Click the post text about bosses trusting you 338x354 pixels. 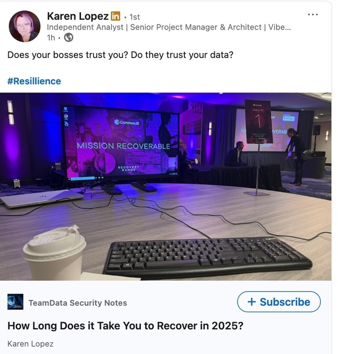pyautogui.click(x=120, y=55)
